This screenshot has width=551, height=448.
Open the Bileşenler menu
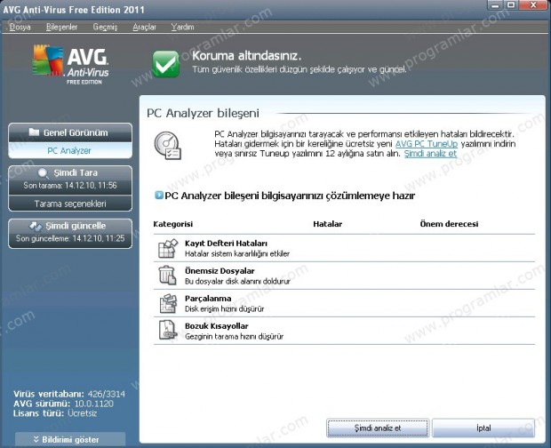(61, 27)
